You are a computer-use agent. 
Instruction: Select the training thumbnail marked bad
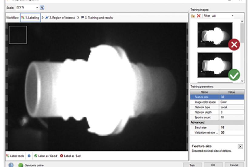coord(215,35)
